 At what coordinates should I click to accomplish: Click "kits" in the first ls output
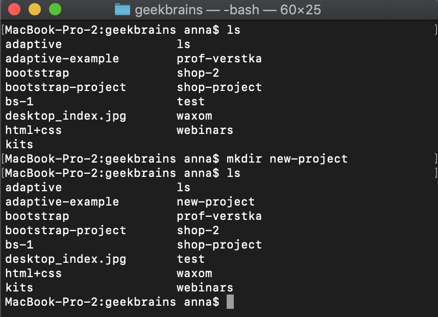(x=19, y=144)
